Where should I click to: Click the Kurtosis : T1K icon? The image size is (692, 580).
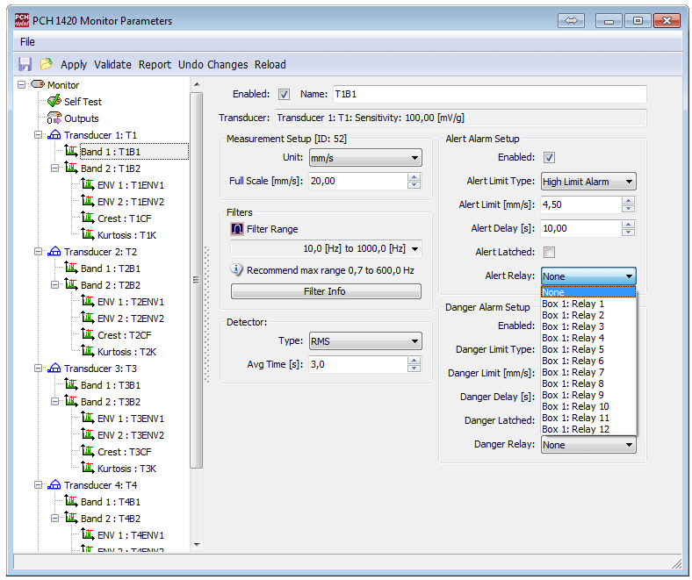click(x=88, y=234)
